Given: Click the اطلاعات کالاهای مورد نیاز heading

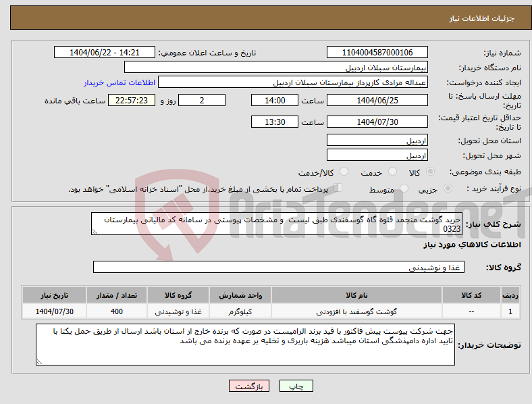Looking at the screenshot, I should coord(472,245).
